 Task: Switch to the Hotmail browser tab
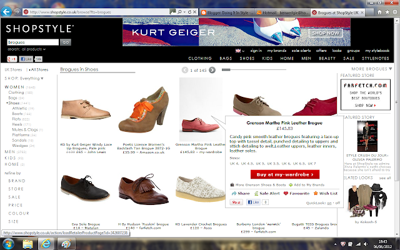tap(282, 12)
